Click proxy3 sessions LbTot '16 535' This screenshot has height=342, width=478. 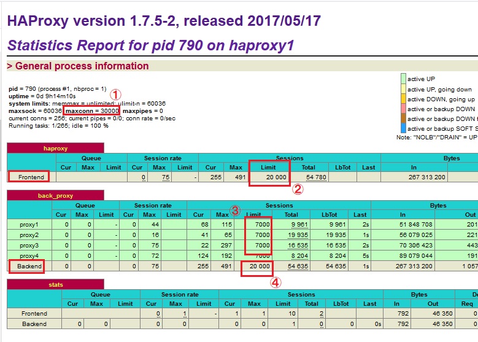click(x=336, y=245)
